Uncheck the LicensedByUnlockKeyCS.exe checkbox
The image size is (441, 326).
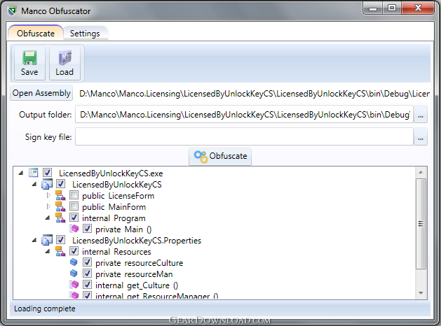(x=47, y=173)
